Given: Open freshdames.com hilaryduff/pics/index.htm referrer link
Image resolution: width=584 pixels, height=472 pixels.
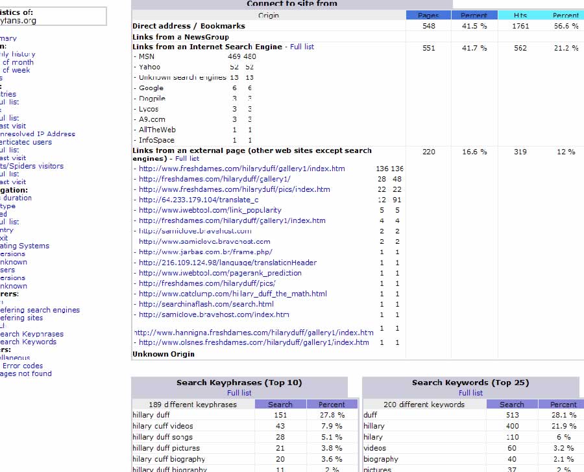Looking at the screenshot, I should tap(234, 189).
